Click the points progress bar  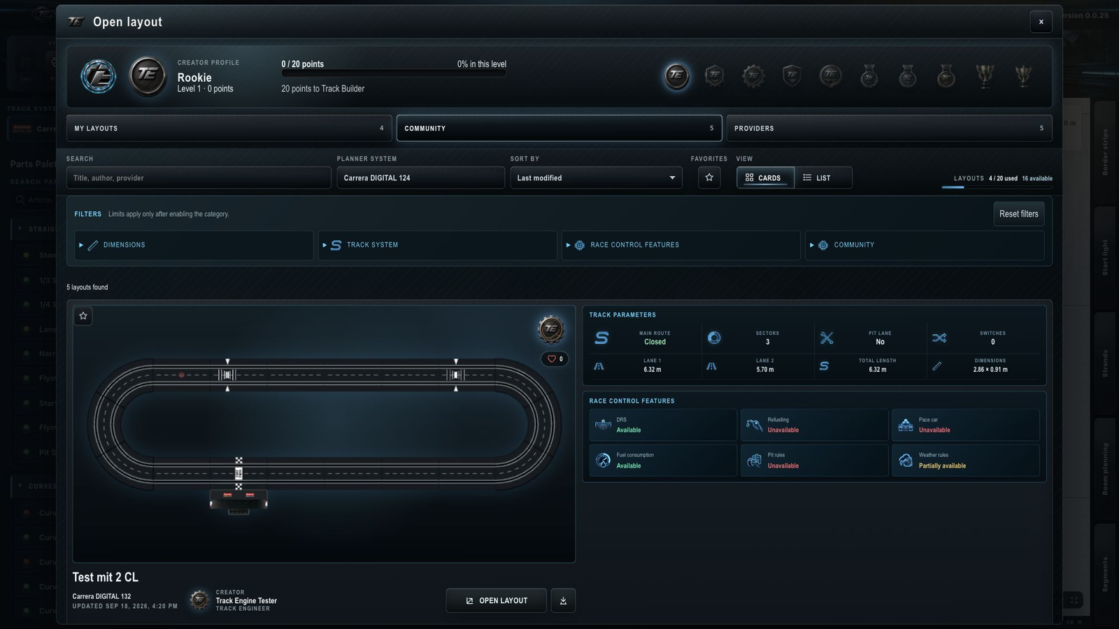click(393, 73)
